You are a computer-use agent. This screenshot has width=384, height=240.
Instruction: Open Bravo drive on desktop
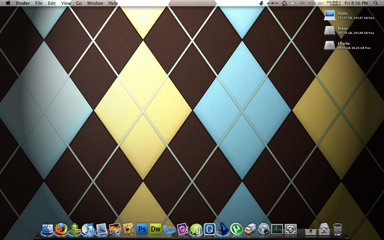[330, 30]
